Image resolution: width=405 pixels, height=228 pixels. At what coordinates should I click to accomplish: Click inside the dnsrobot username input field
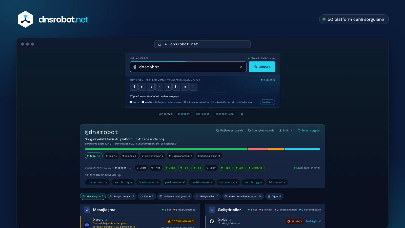[x=188, y=67]
